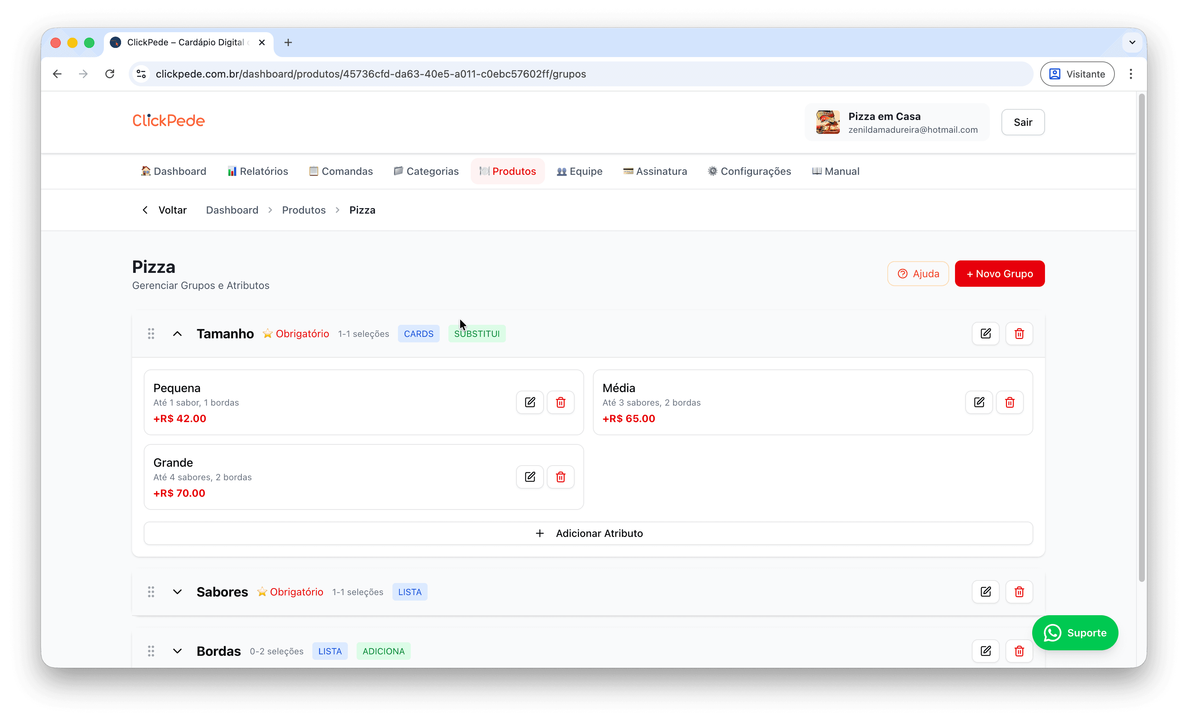Edit the Tamanho group

pyautogui.click(x=985, y=334)
